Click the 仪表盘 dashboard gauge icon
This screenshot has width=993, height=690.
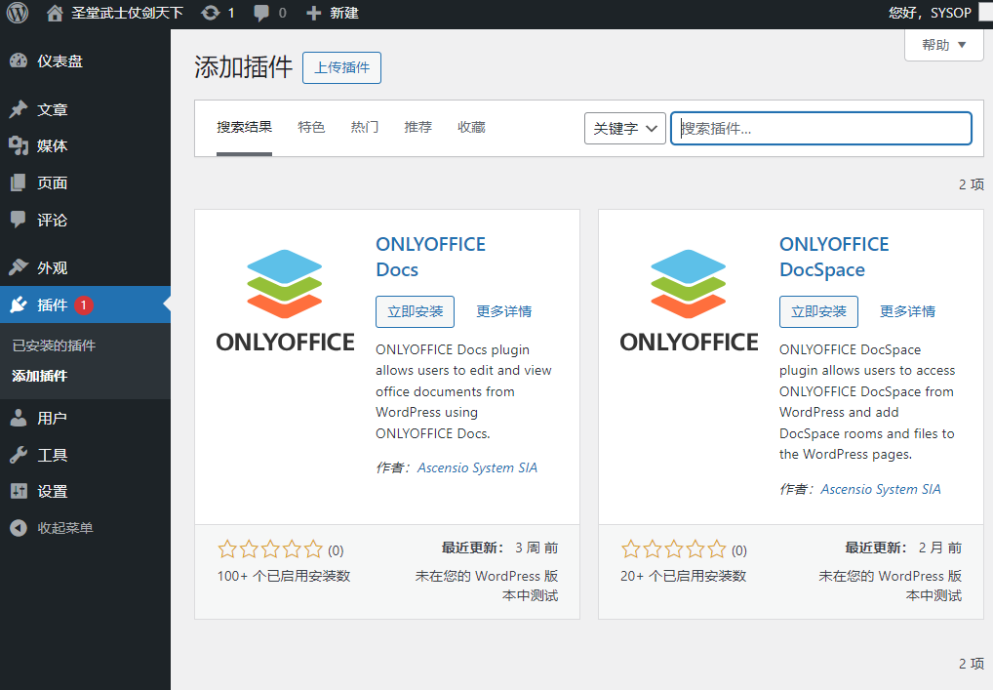19,61
